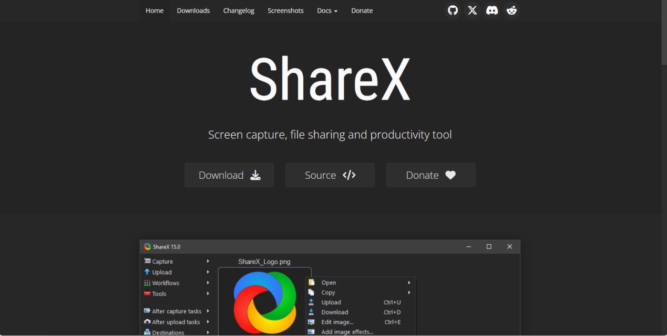Viewport: 667px width, 336px height.
Task: Click the Workflows grid icon in ShareX sidebar
Action: click(x=147, y=283)
